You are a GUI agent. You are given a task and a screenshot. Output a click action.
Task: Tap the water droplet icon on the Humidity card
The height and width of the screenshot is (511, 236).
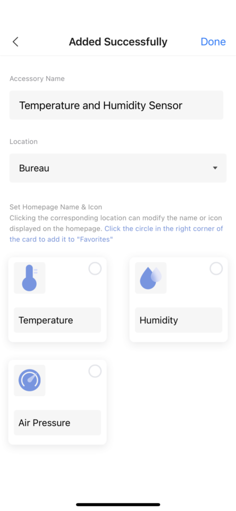pos(151,278)
